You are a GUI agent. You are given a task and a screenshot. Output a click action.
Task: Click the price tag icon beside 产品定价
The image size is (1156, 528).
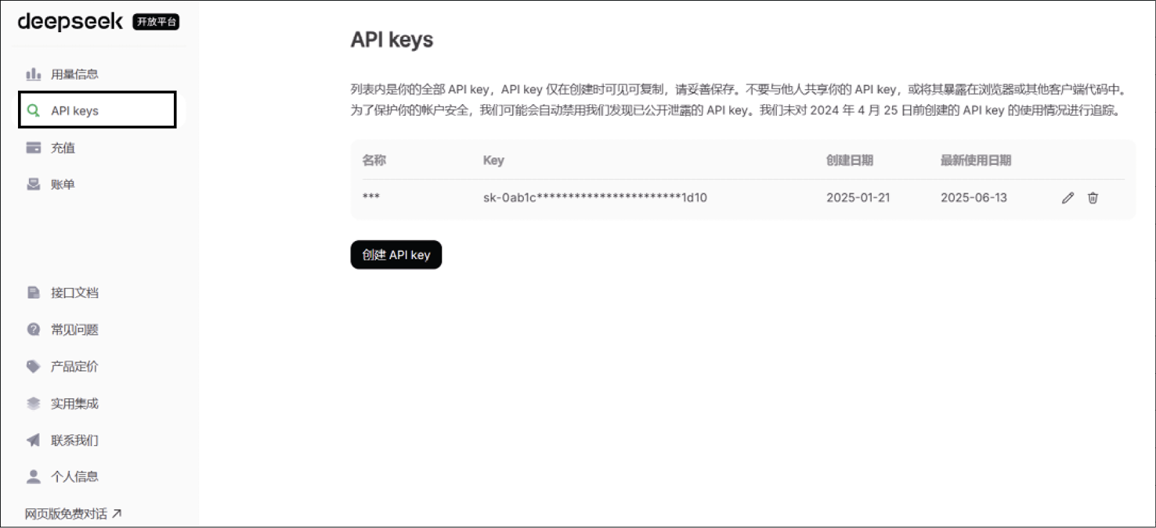(33, 366)
